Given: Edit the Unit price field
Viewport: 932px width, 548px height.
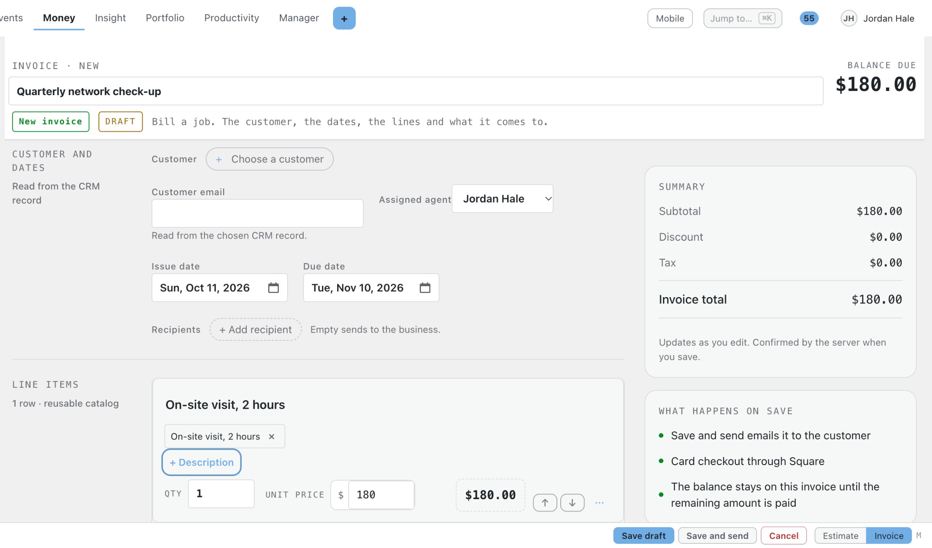Looking at the screenshot, I should click(381, 495).
